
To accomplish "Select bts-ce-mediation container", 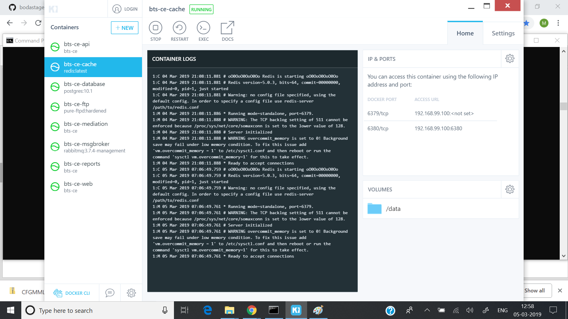I will tap(93, 127).
